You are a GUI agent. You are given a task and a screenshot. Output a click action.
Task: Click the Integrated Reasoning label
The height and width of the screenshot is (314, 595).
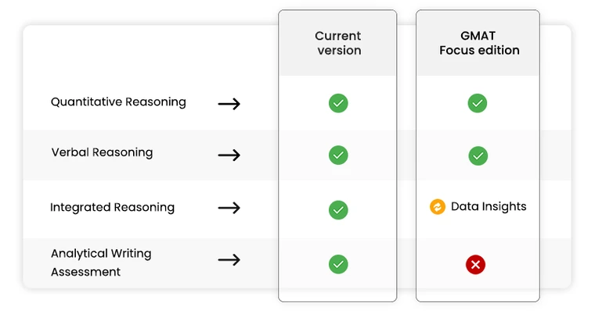point(112,207)
